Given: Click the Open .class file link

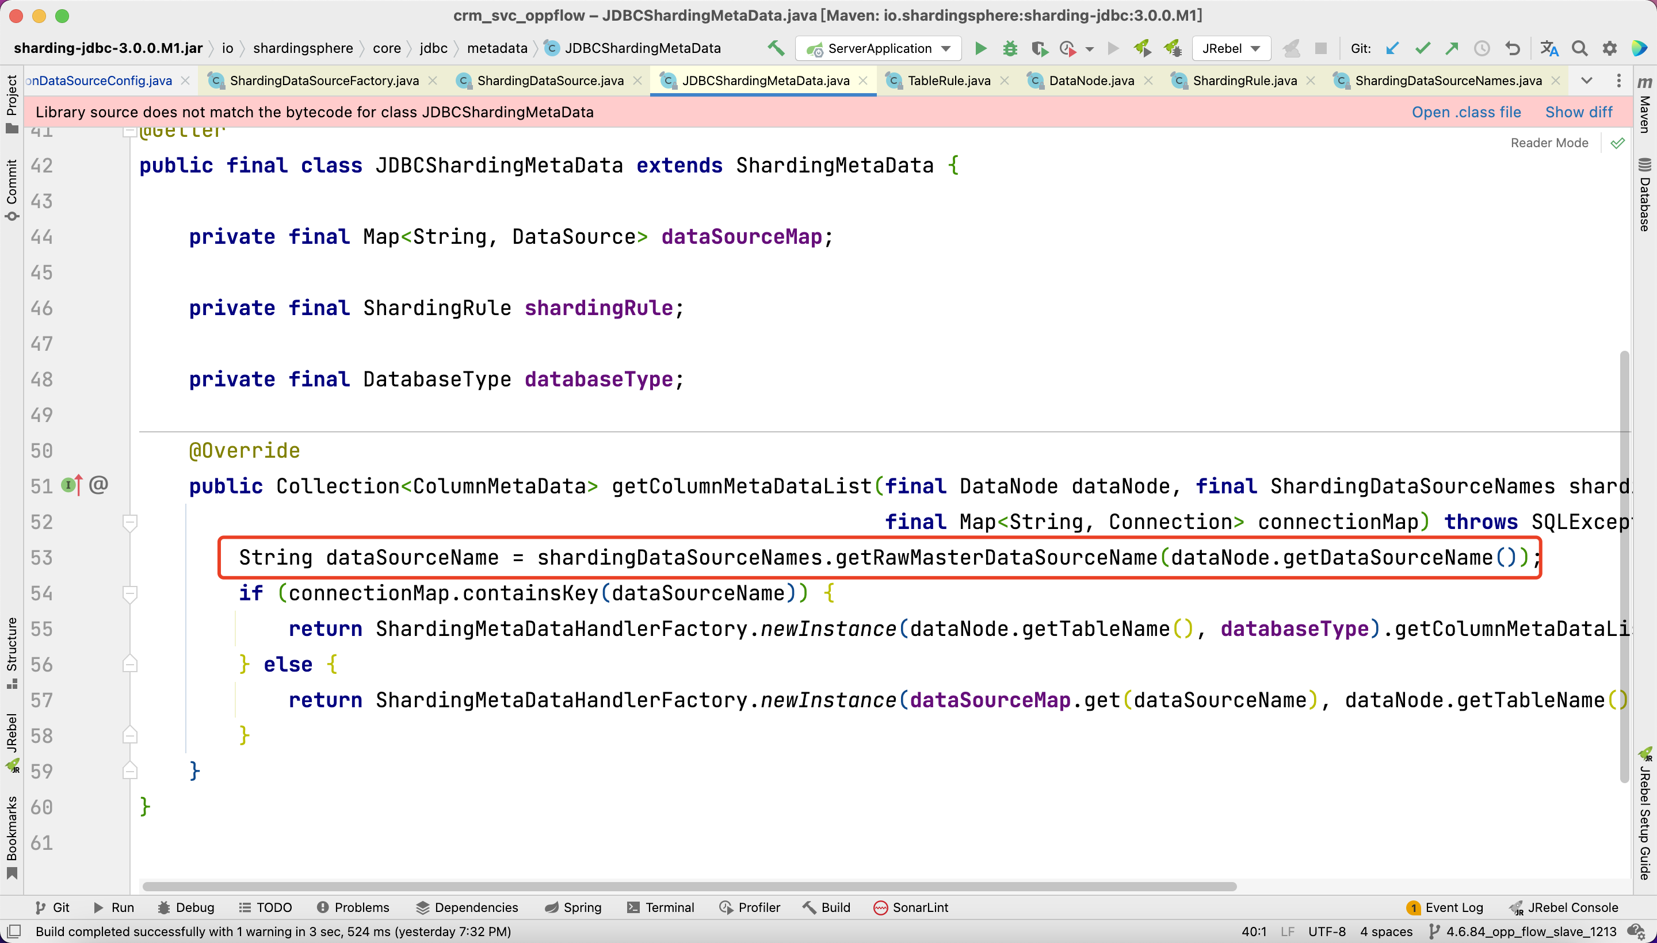Looking at the screenshot, I should coord(1467,112).
